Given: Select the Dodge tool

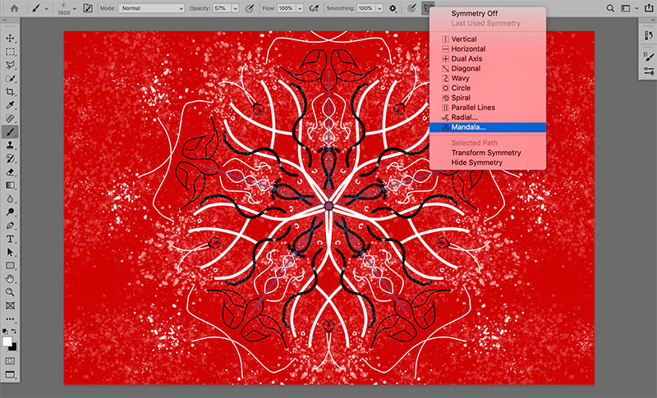Looking at the screenshot, I should pos(10,213).
